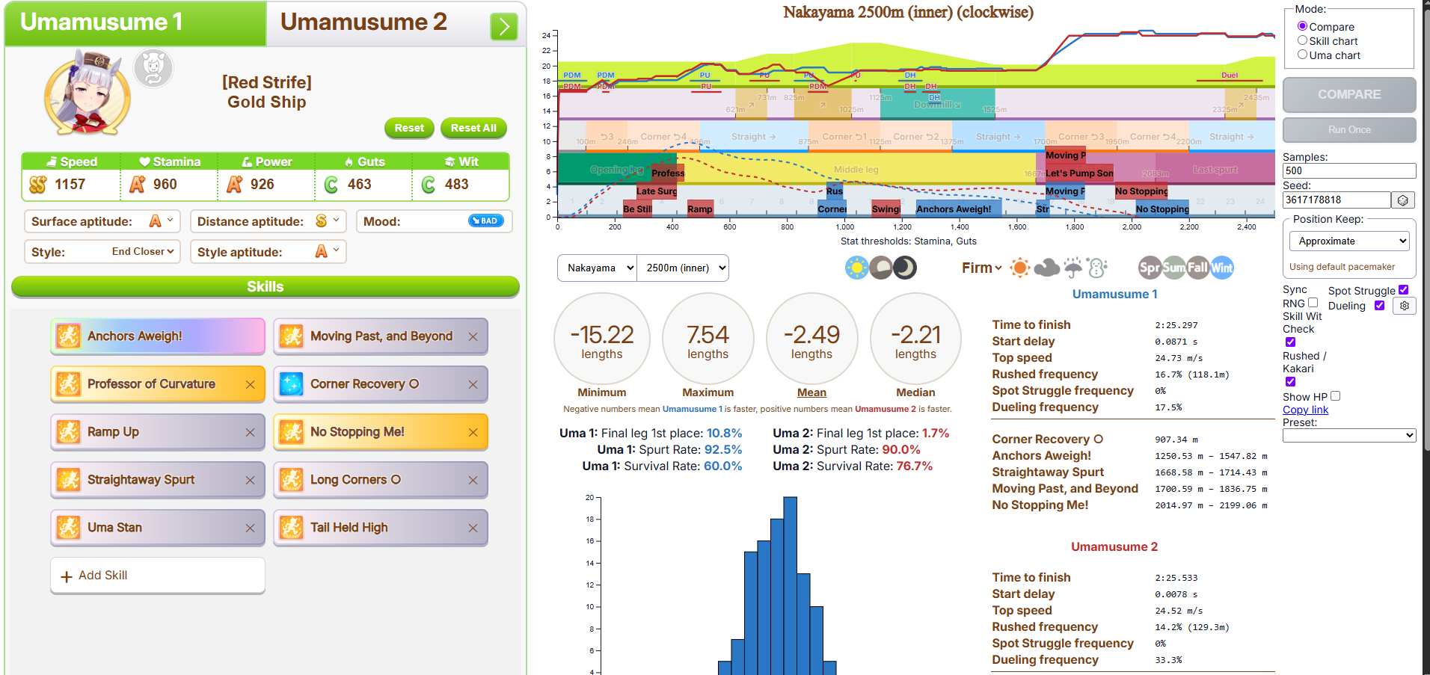Choose snowy snowman weather icon

pyautogui.click(x=1098, y=268)
